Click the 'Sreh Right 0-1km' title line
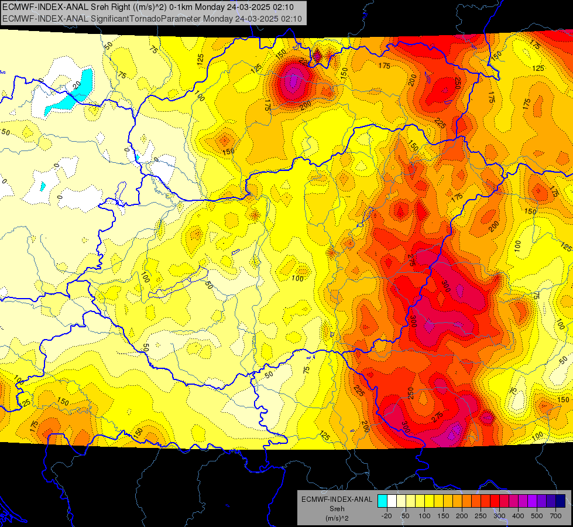This screenshot has height=527, width=573. (x=148, y=7)
